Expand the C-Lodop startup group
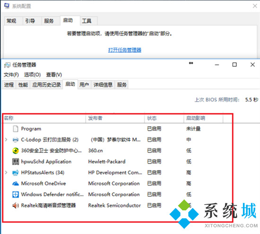Image resolution: width=260 pixels, height=234 pixels. (x=6, y=139)
